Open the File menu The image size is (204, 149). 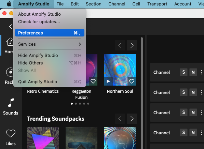tap(60, 4)
